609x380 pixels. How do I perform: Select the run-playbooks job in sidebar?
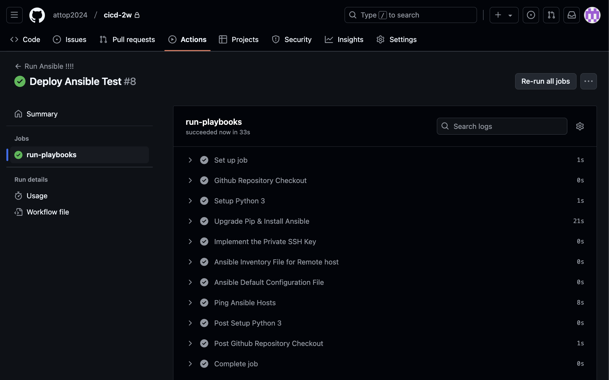[x=52, y=155]
